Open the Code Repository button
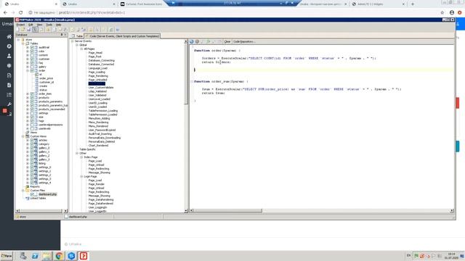 click(244, 42)
